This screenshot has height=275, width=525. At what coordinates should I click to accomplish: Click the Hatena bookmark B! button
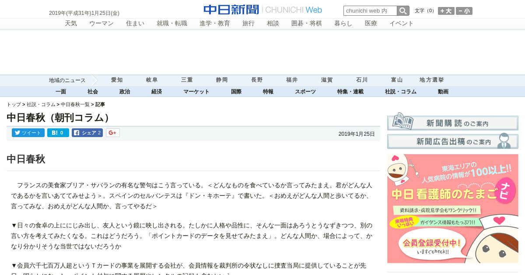[x=58, y=133]
